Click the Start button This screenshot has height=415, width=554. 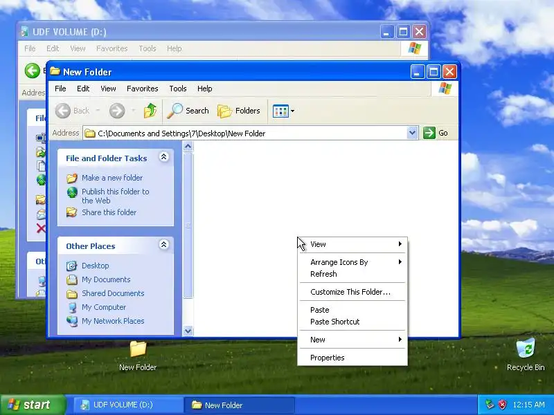[33, 405]
